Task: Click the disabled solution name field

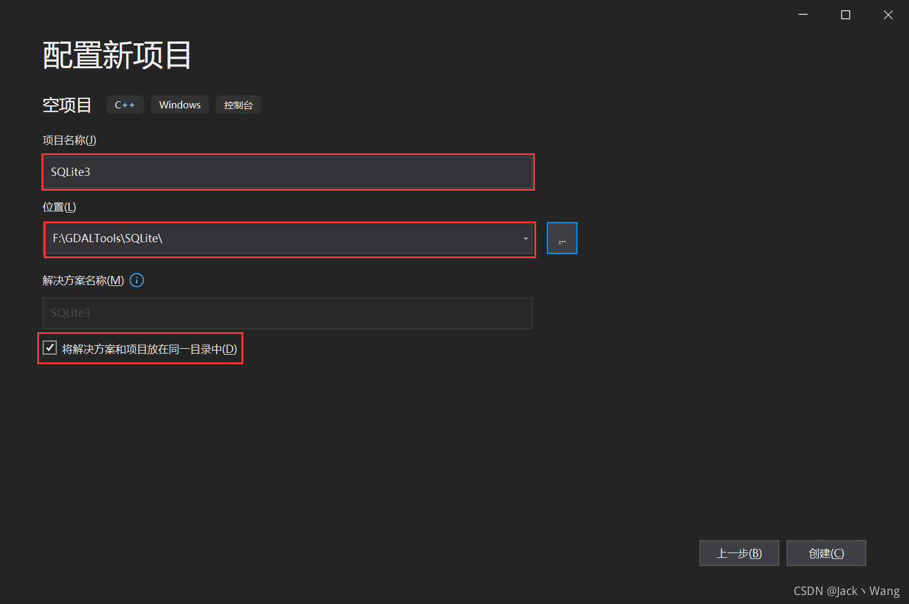Action: point(288,313)
